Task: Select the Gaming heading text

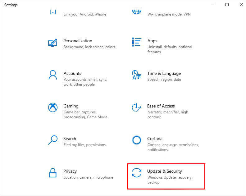Action: (71, 106)
